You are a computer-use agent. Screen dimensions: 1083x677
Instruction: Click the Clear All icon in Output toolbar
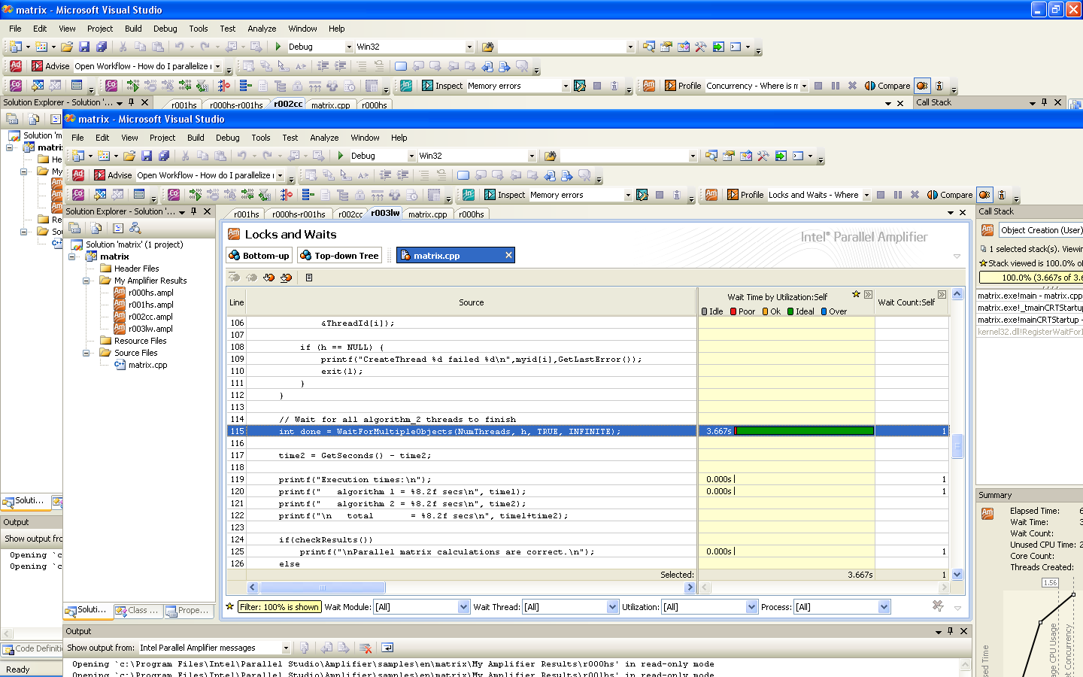366,648
